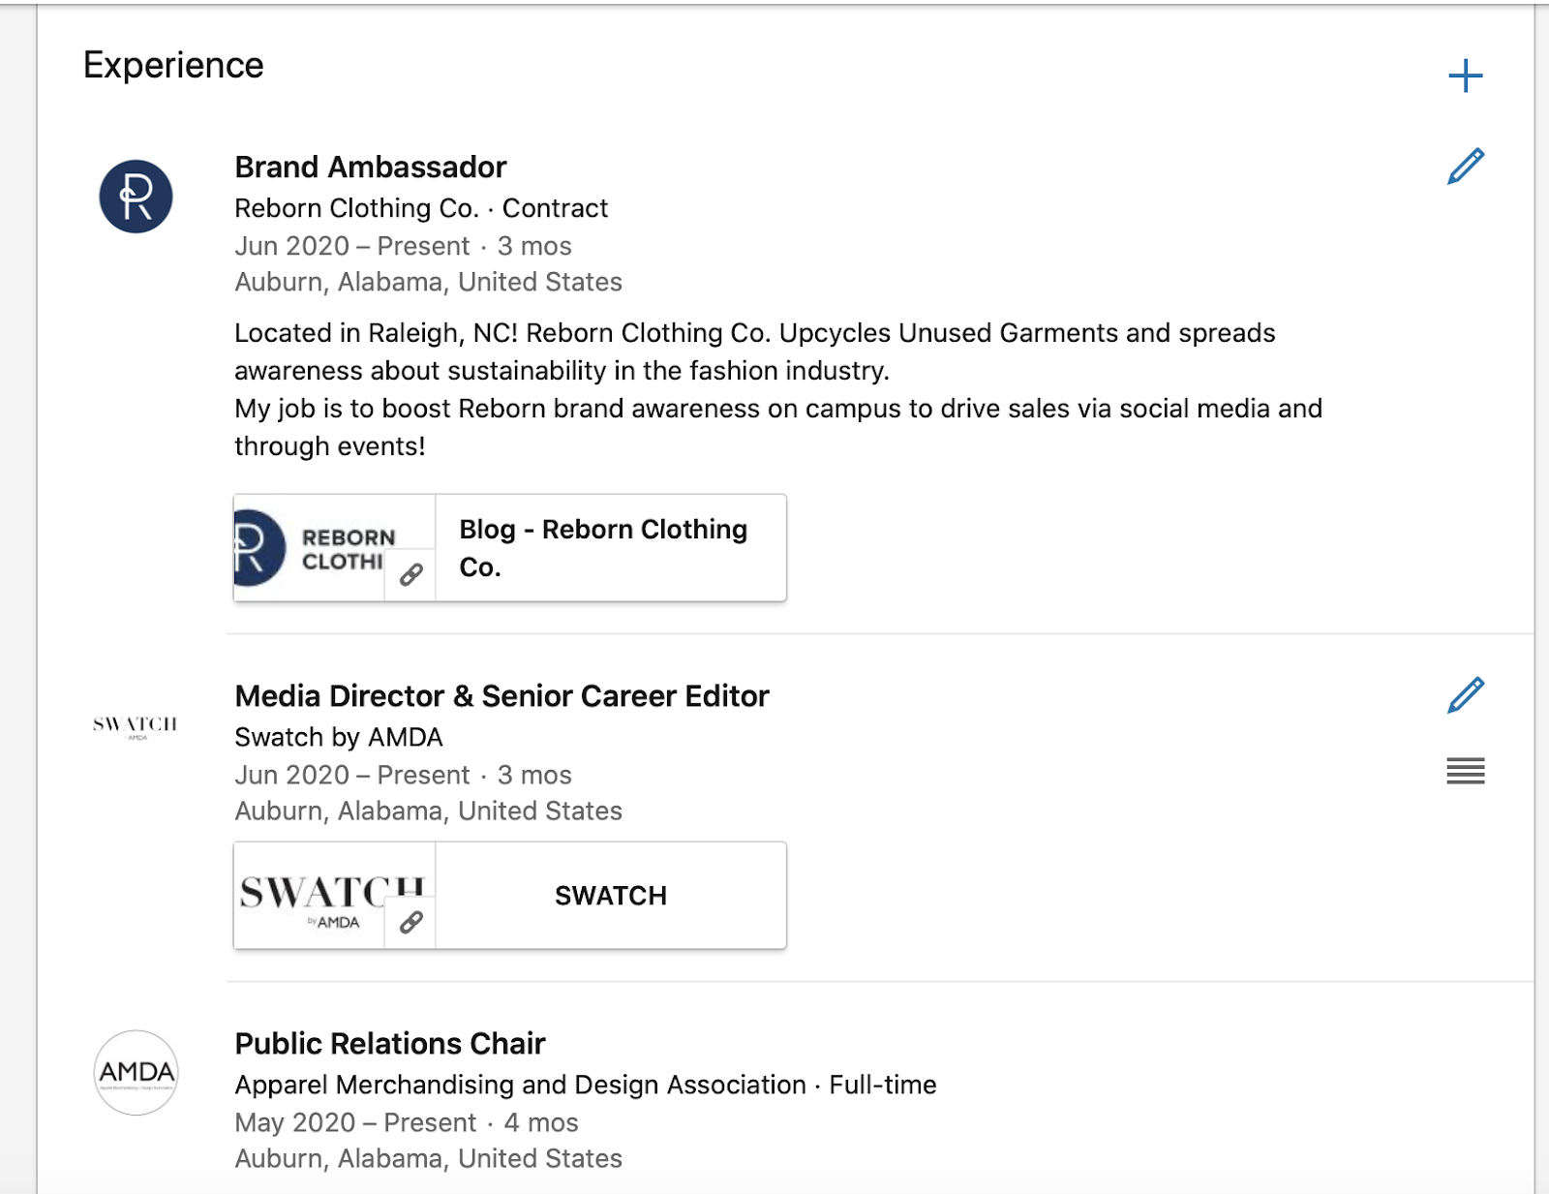The height and width of the screenshot is (1194, 1549).
Task: Add a new experience with plus icon
Action: point(1466,76)
